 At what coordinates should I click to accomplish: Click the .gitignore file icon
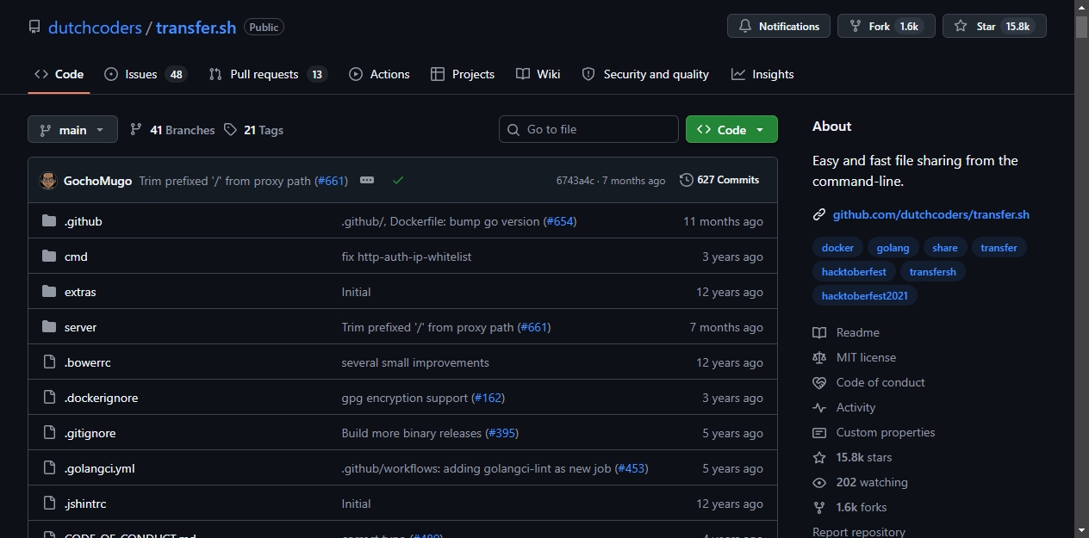pos(49,433)
